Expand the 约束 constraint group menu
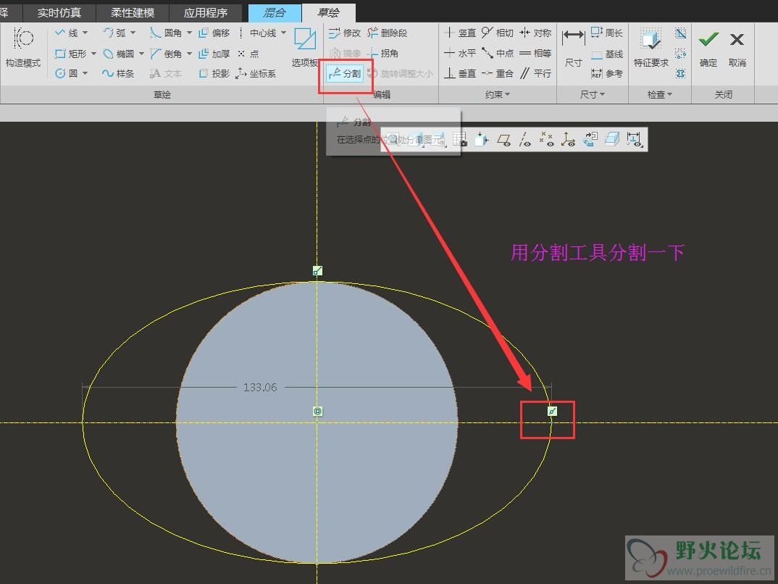 point(497,94)
